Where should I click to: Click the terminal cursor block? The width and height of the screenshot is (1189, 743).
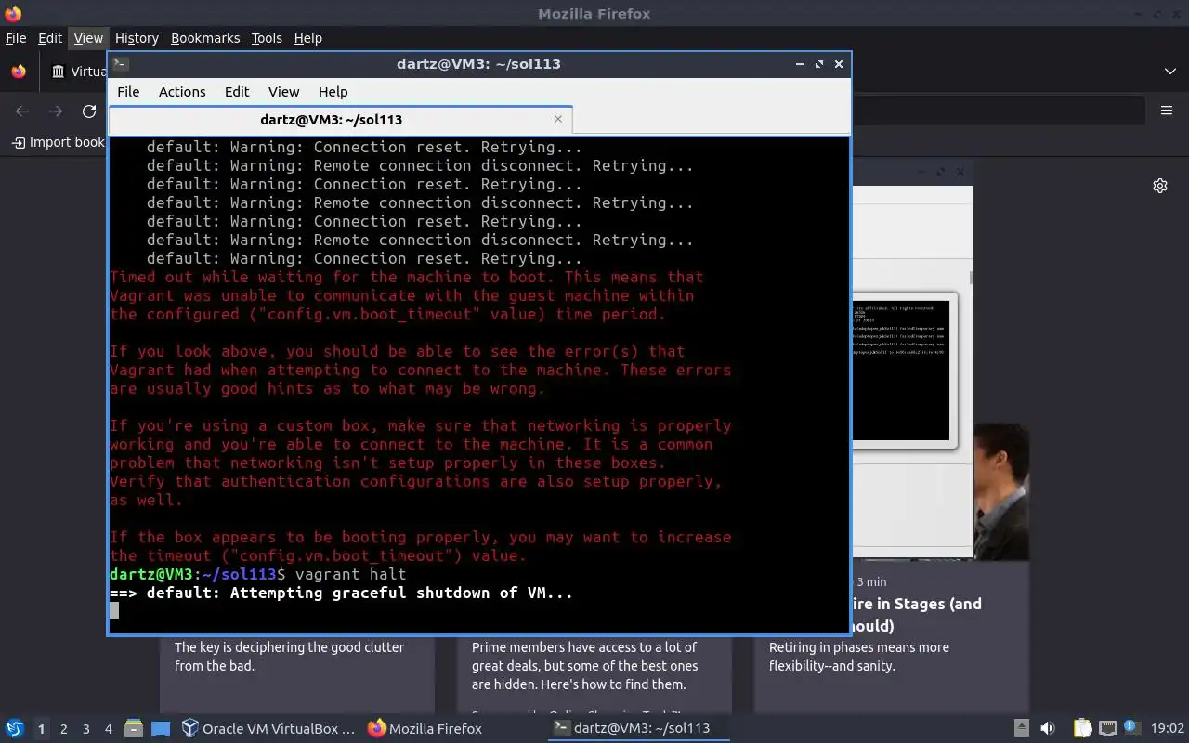114,611
